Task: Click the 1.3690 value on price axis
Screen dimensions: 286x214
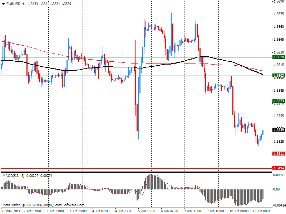Action: click(x=279, y=1)
